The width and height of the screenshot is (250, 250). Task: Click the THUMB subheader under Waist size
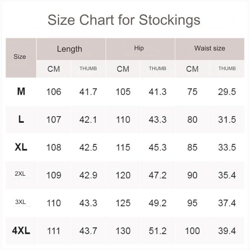227,69
